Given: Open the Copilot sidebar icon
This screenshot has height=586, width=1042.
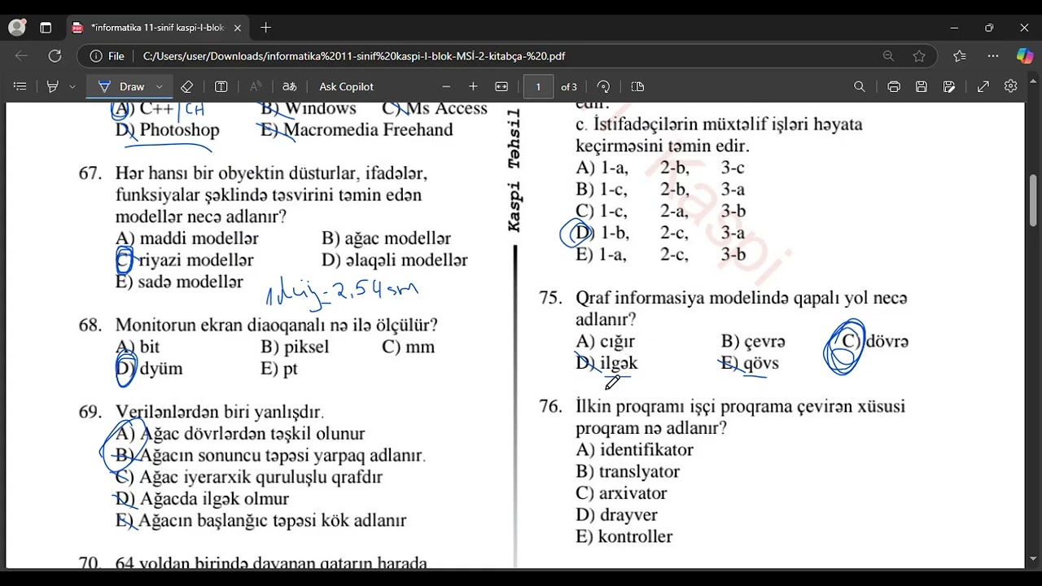Looking at the screenshot, I should tap(1025, 56).
